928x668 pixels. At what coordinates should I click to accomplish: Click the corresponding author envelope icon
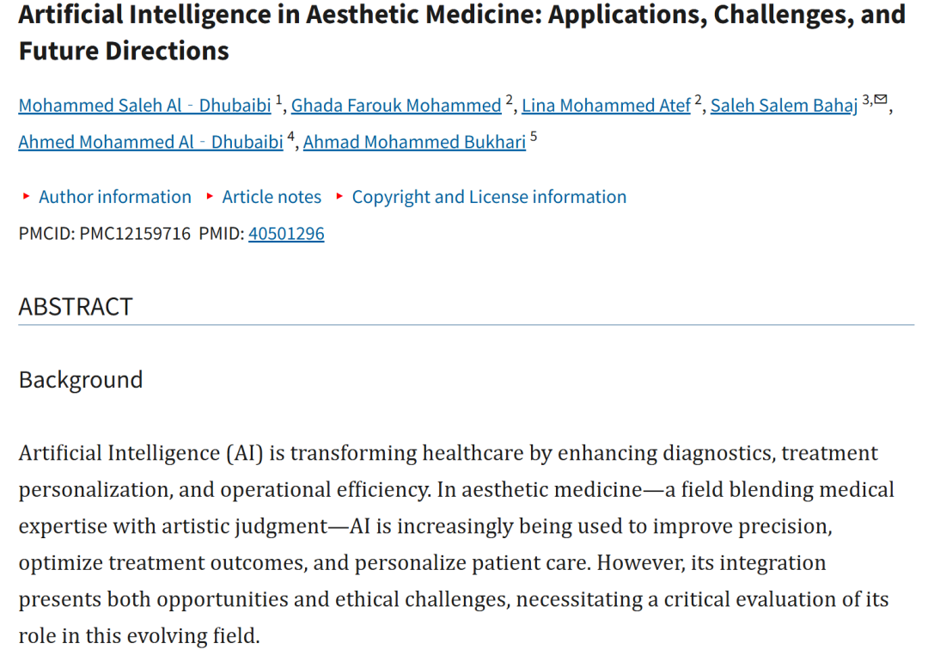click(881, 99)
